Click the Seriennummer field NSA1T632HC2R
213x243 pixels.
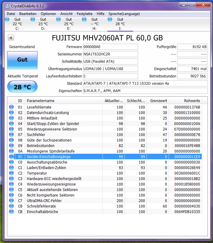click(110, 54)
